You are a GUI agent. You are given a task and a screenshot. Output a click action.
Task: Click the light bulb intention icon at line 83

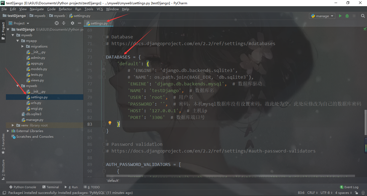click(x=110, y=123)
